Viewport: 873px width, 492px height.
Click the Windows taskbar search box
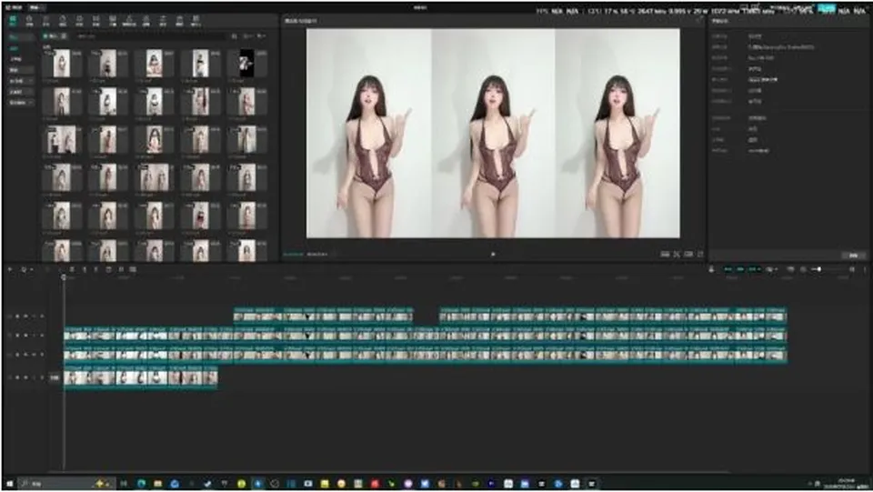click(65, 484)
